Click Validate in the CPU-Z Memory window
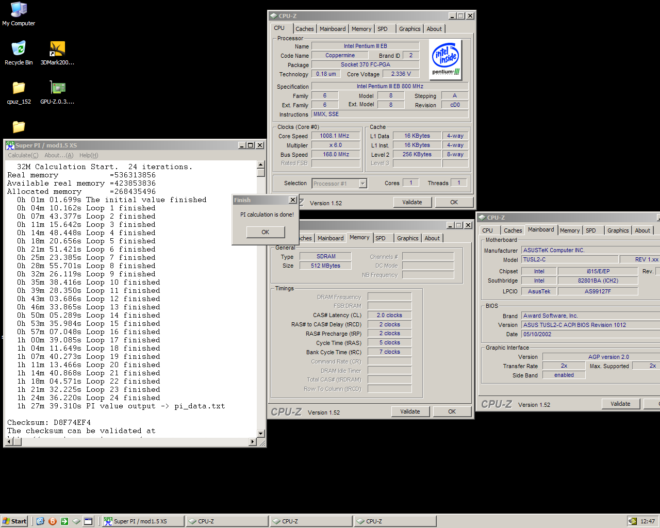Screen dimensions: 660x528 point(410,411)
